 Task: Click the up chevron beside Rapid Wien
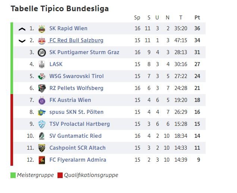pos(22,29)
